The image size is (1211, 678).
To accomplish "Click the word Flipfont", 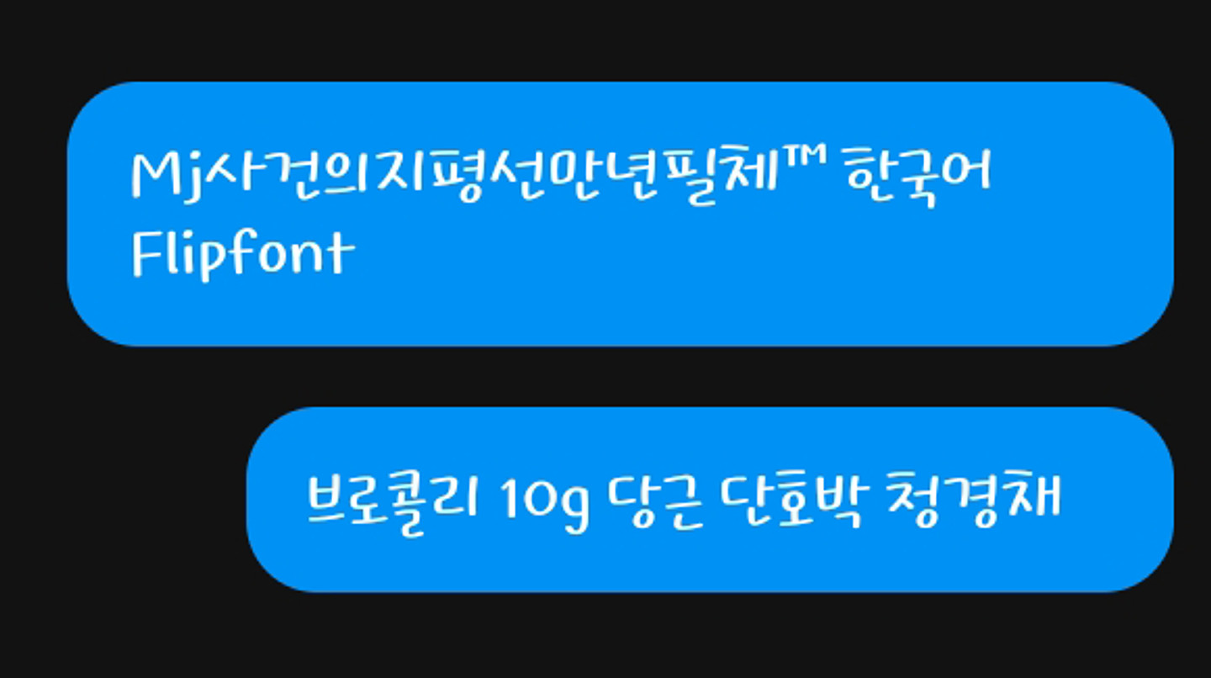I will (x=243, y=253).
